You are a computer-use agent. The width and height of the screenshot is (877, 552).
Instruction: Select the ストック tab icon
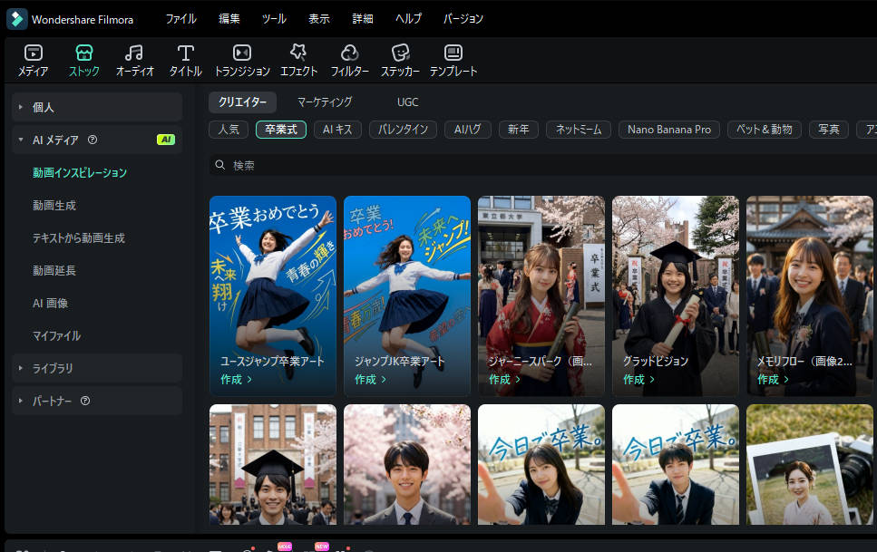coord(83,59)
